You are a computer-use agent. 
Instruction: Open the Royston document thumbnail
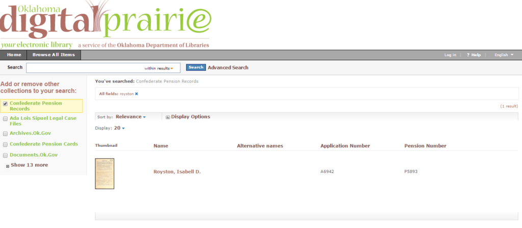[x=105, y=173]
